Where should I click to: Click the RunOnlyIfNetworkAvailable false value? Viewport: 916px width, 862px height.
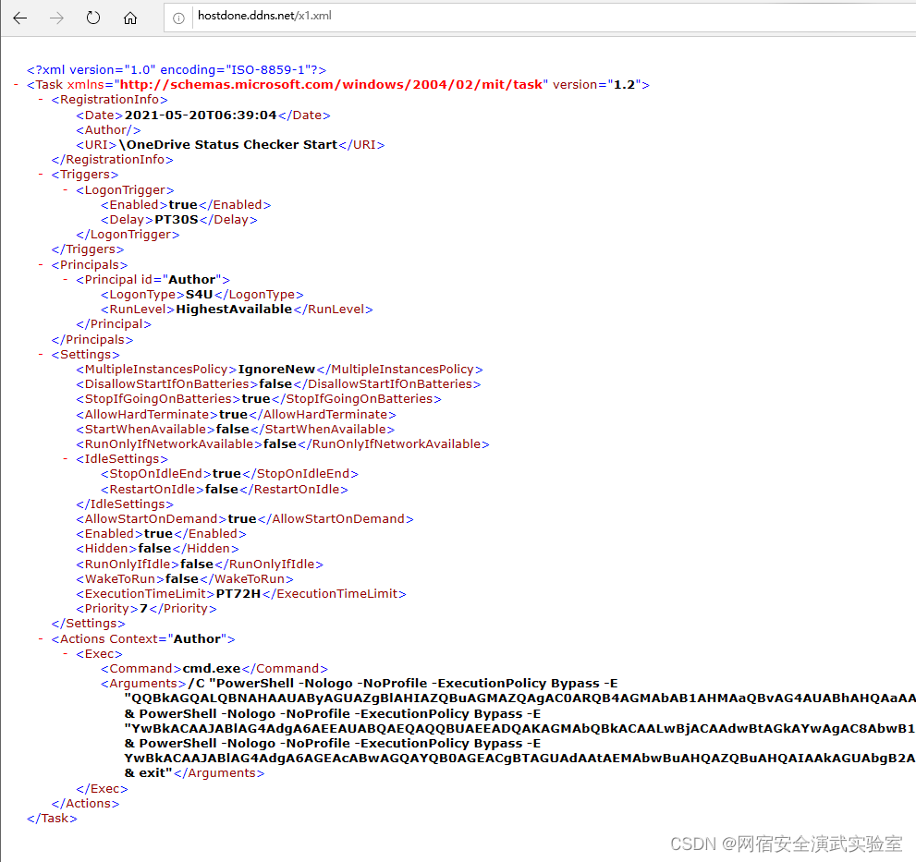pos(280,444)
